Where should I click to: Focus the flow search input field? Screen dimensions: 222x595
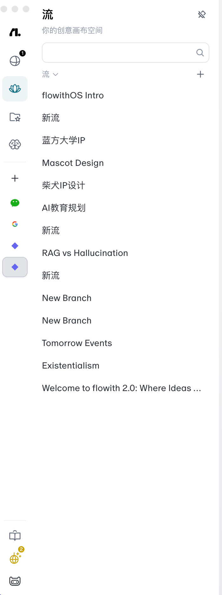pos(126,53)
